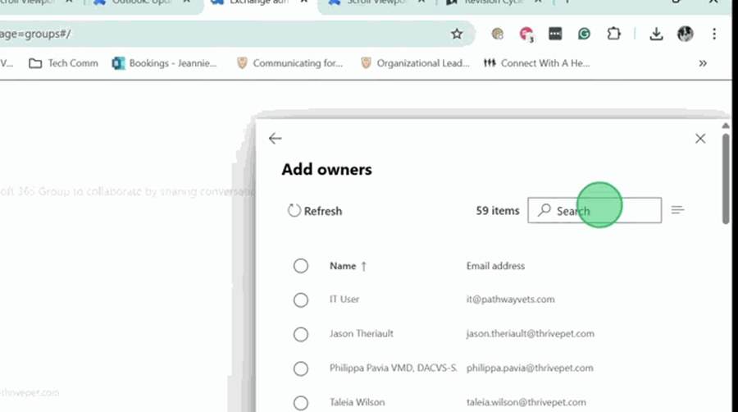
Task: Click the Refresh icon in Add owners
Action: [294, 211]
